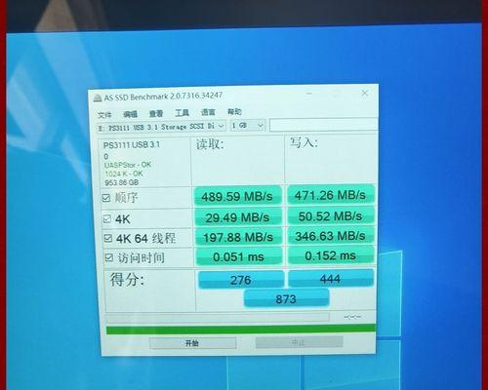Click the 得分: score label
488x390 pixels.
coord(127,280)
